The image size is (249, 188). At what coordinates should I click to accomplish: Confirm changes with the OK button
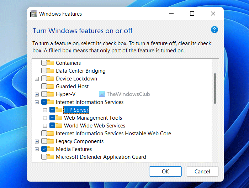tap(165, 172)
